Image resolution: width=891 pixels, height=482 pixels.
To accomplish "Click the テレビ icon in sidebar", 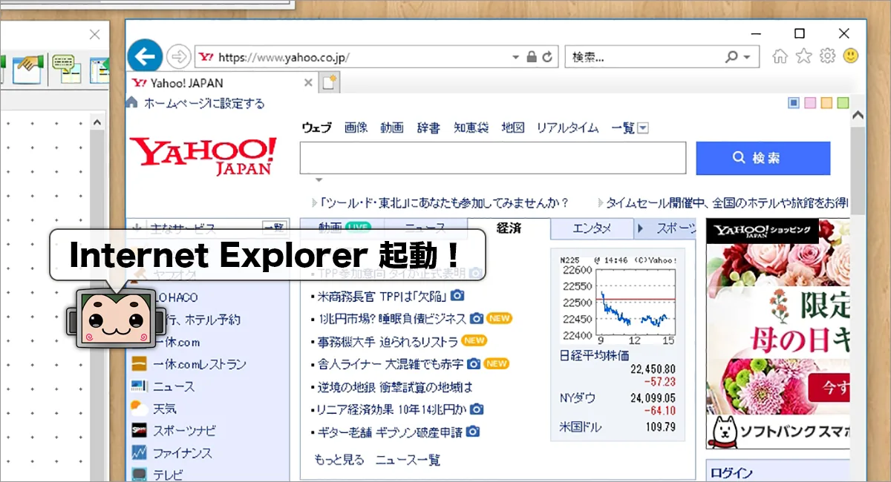I will click(140, 474).
